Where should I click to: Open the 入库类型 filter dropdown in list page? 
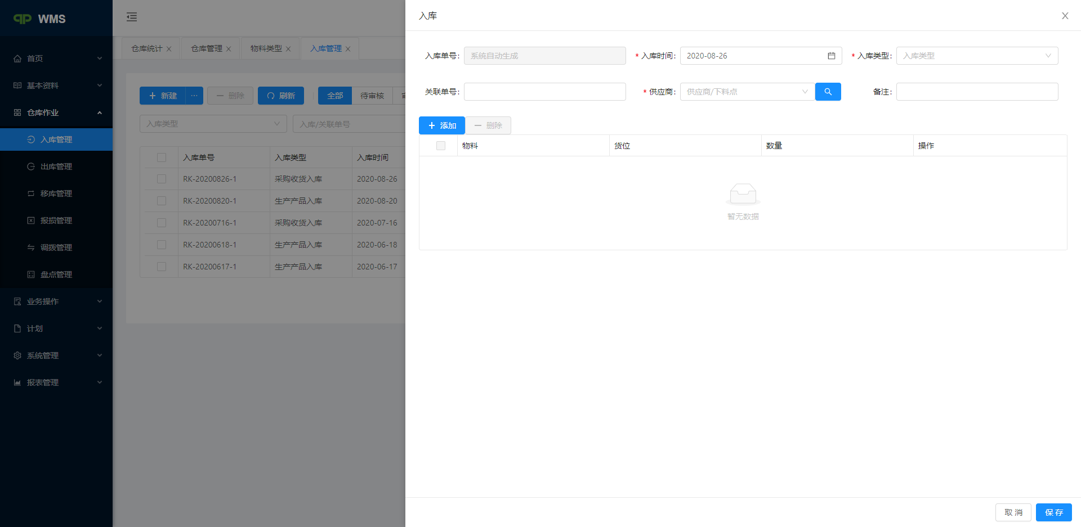click(213, 124)
